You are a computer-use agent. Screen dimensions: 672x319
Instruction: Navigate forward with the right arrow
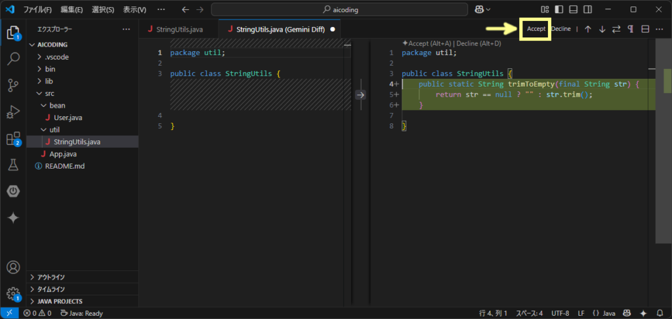click(199, 9)
